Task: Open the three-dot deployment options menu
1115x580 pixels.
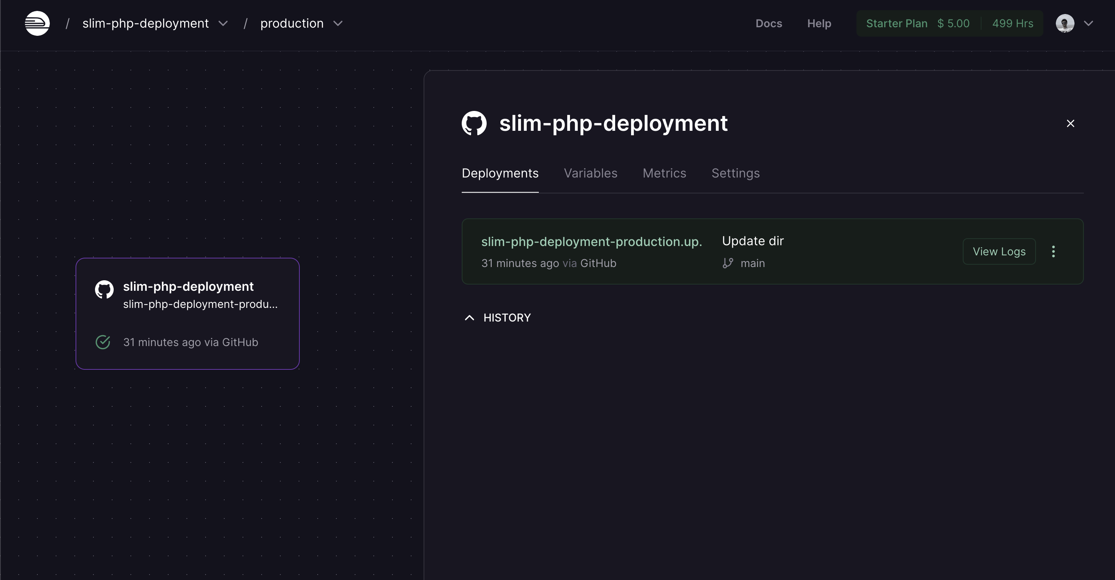Action: click(1053, 251)
